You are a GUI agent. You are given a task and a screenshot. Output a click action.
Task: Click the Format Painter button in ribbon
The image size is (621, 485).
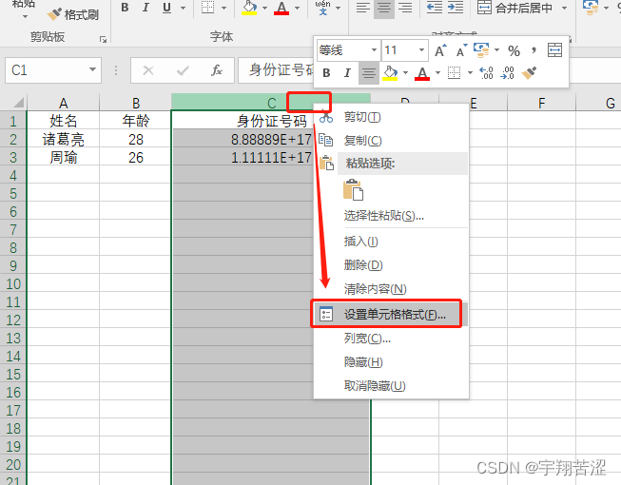(x=73, y=15)
